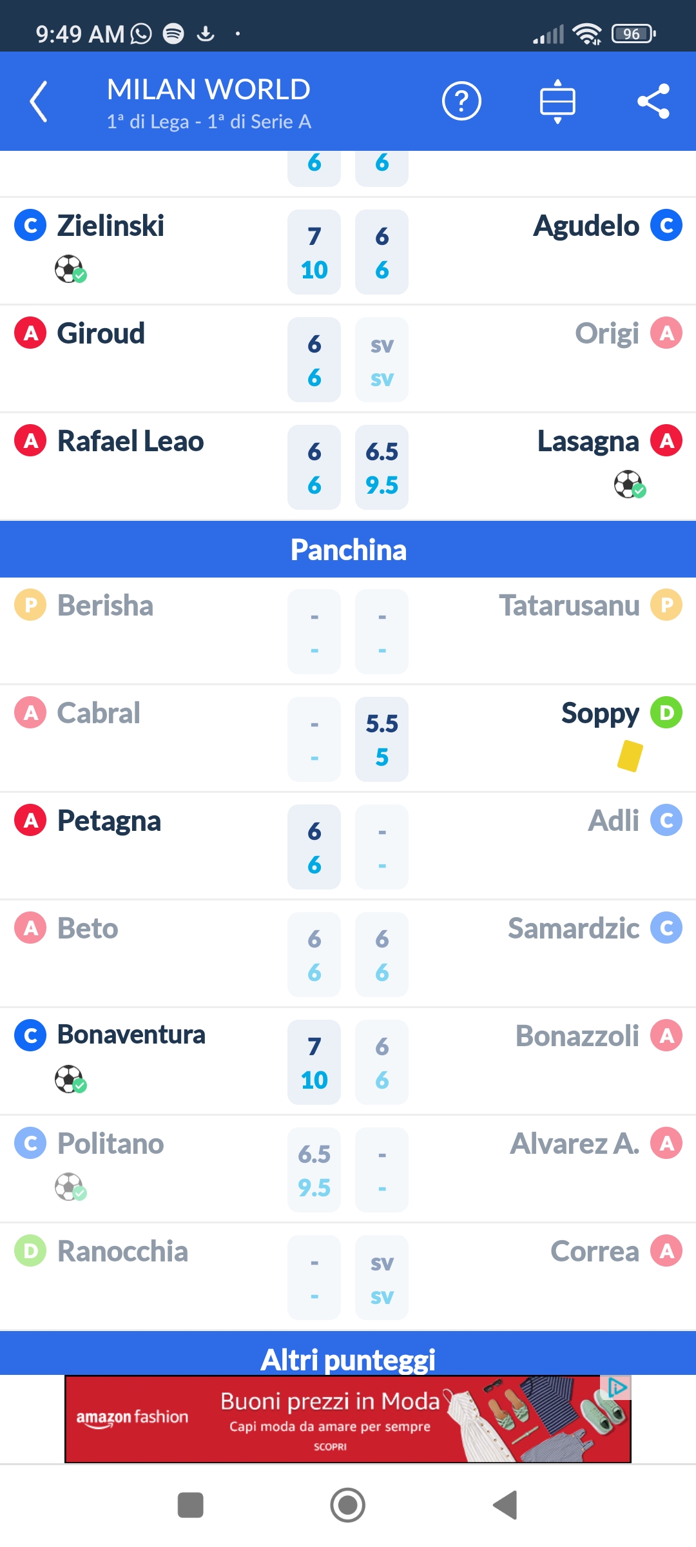This screenshot has width=696, height=1547.
Task: Tap the Android home navigation button
Action: pyautogui.click(x=348, y=1505)
